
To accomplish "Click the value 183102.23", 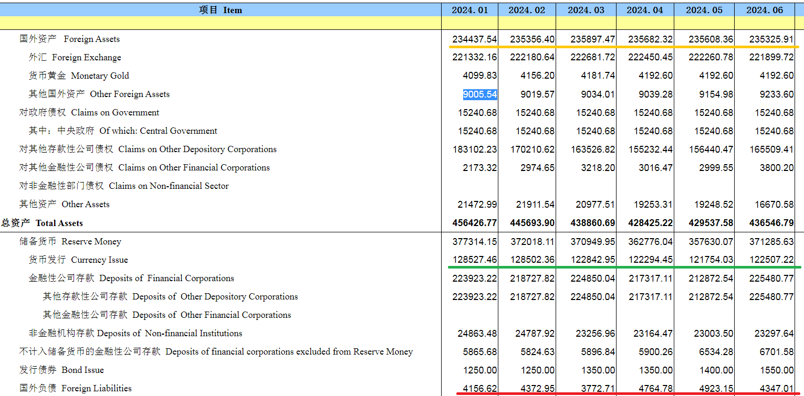I will 475,149.
